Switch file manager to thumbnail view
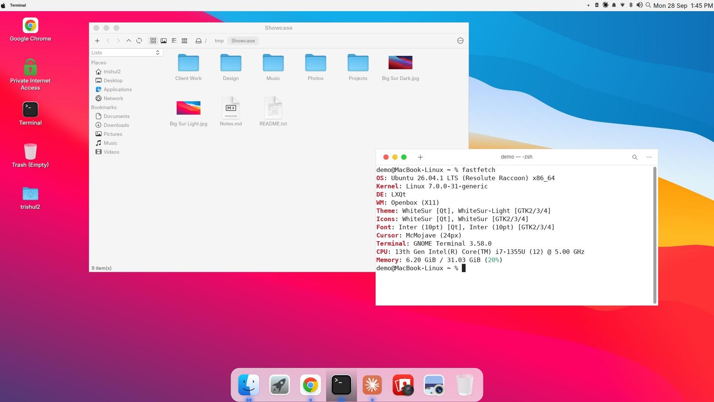Screen dimensions: 714x402 [164, 41]
